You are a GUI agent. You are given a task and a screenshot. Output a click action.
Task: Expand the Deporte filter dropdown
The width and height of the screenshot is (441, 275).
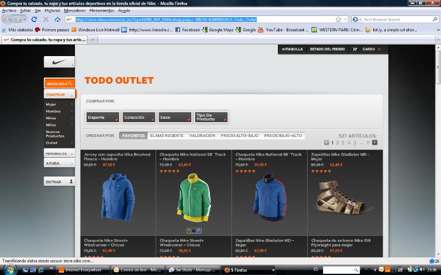point(103,117)
